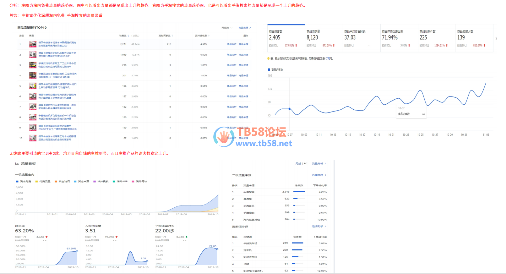506x274 pixels.
Task: Select the 商品详情页跳出率 metric card
Action: tap(399, 38)
